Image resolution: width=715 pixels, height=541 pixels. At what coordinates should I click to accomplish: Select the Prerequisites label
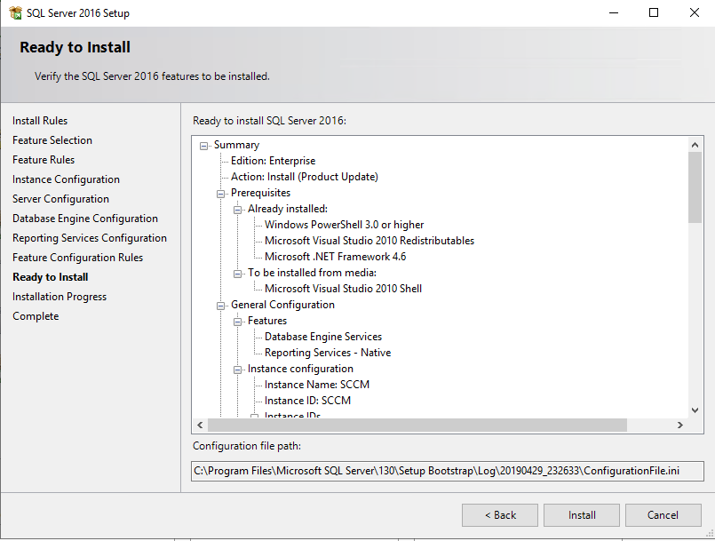click(260, 193)
